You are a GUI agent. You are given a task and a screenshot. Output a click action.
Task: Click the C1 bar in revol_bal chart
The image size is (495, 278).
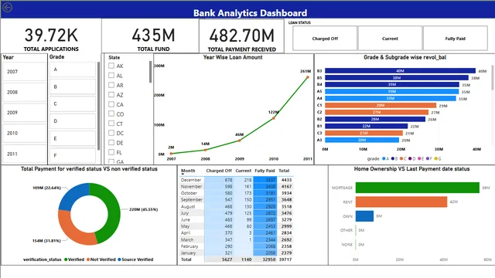[x=381, y=105]
